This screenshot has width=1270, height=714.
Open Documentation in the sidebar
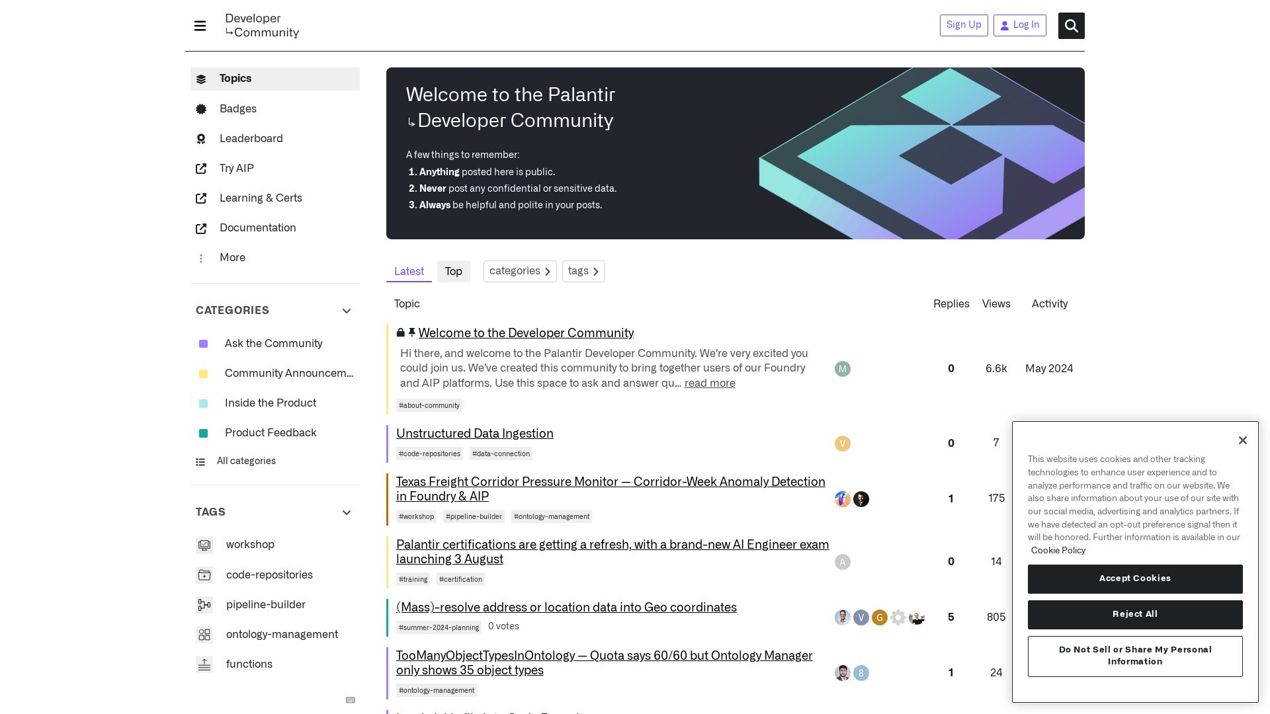tap(275, 227)
